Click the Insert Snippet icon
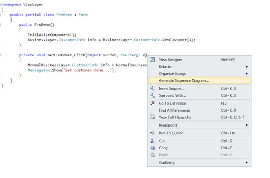 pos(152,88)
